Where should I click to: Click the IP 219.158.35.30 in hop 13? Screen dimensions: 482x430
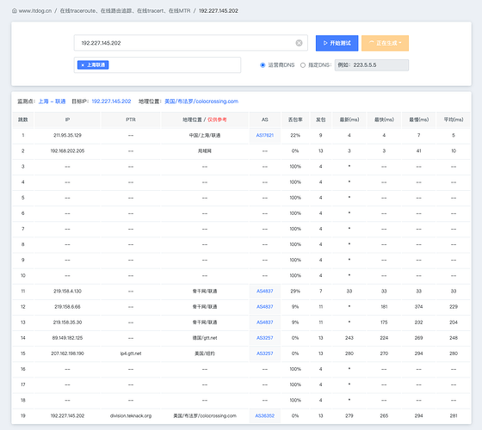[x=67, y=322]
